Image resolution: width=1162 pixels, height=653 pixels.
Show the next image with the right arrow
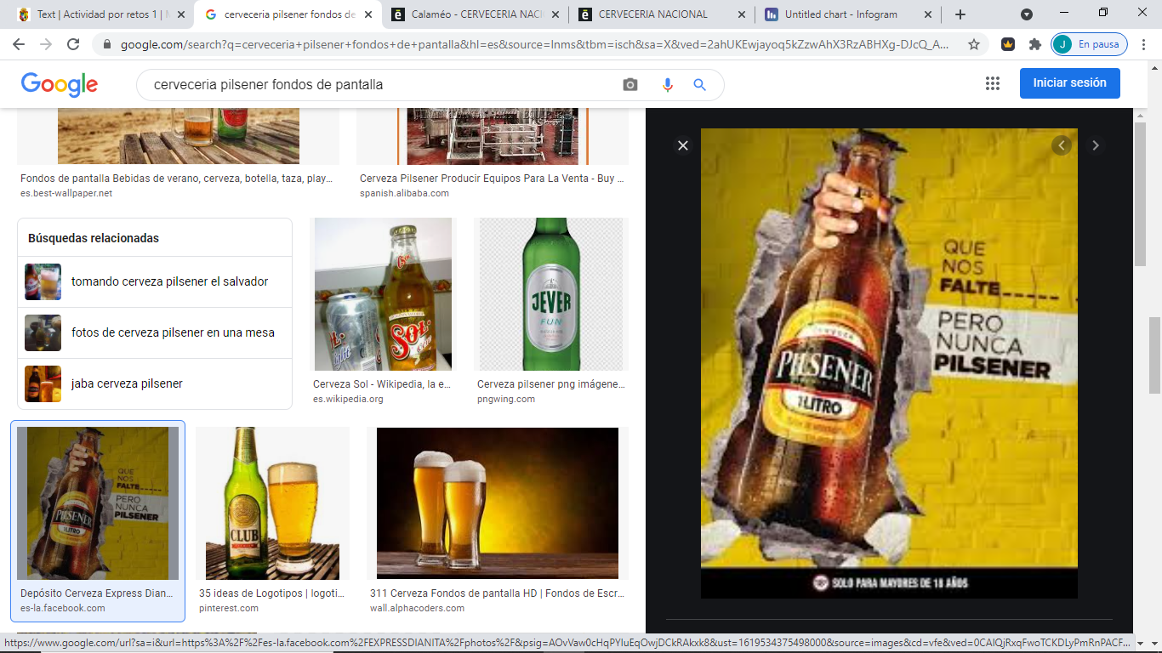click(x=1096, y=145)
